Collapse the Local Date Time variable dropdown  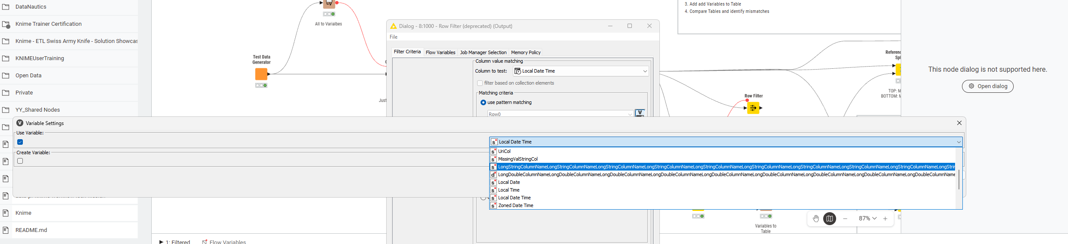point(959,142)
